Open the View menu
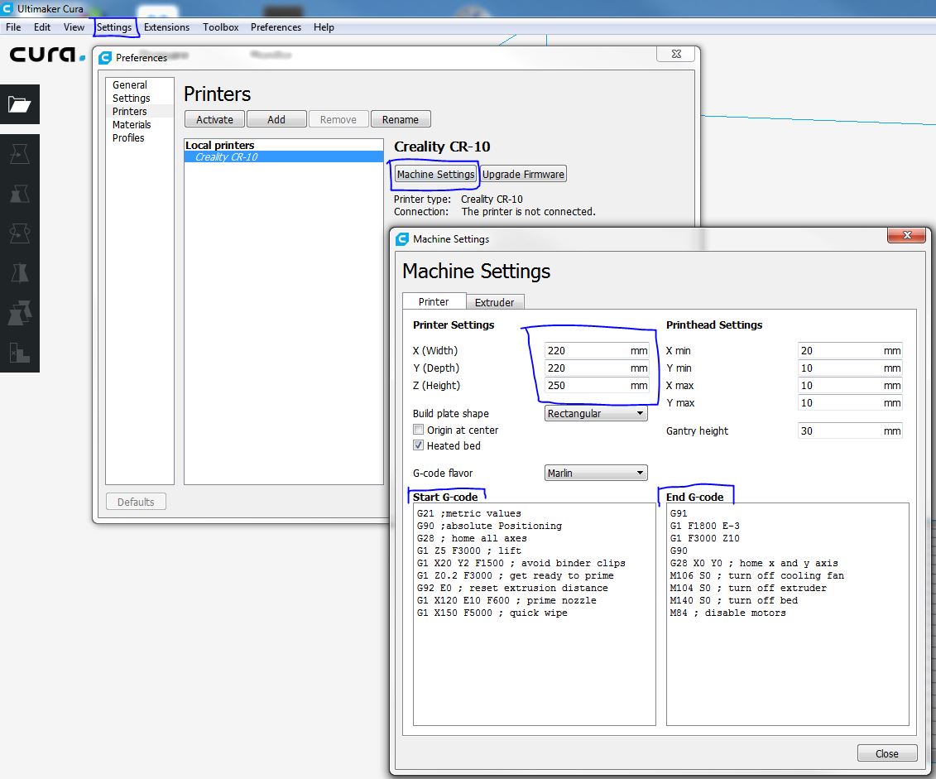Viewport: 936px width, 779px height. [x=74, y=26]
